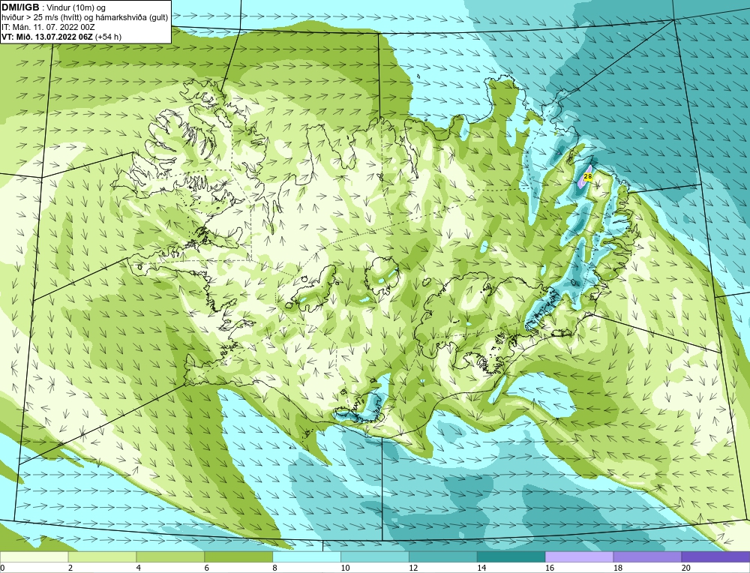
Task: Select the 14–16 m/s dark teal swatch
Action: [511, 556]
